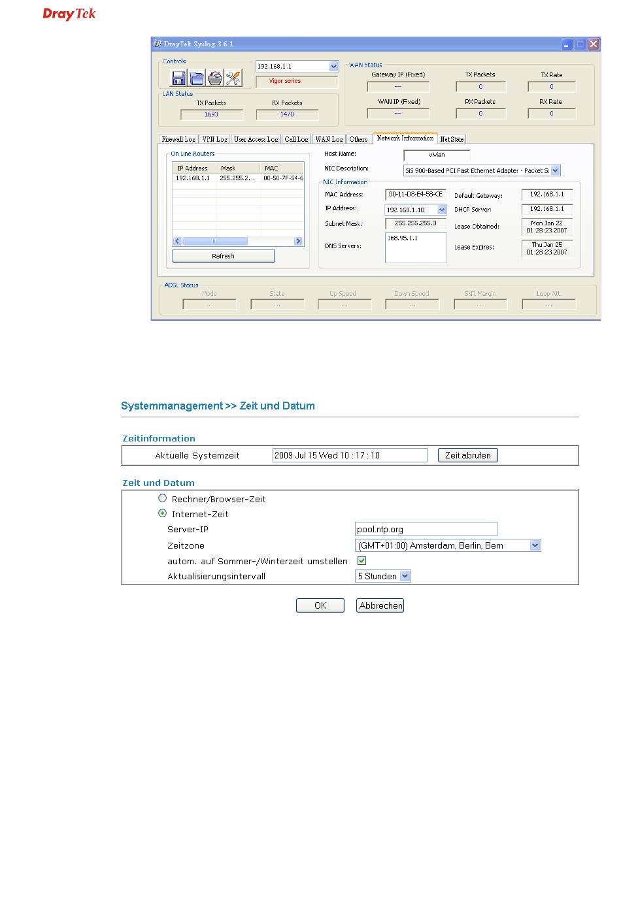The width and height of the screenshot is (621, 913).
Task: Open the router IP 192.168.1.1 dropdown
Action: point(333,66)
